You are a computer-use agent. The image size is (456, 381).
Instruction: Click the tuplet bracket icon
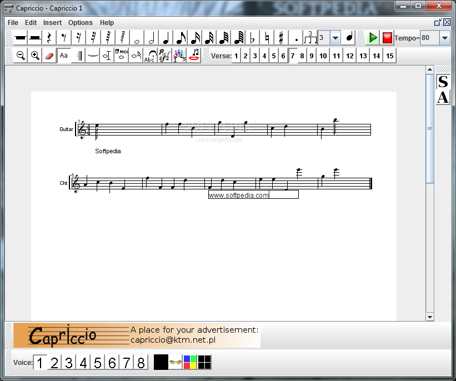click(310, 38)
